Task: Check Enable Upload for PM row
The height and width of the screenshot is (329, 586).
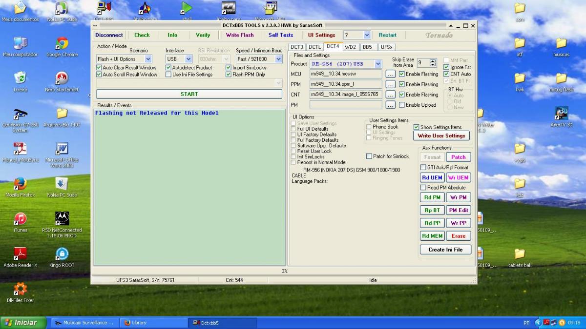Action: 402,105
